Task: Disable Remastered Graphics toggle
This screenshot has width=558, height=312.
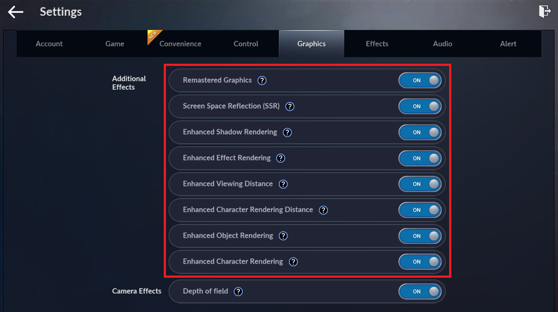Action: tap(420, 80)
